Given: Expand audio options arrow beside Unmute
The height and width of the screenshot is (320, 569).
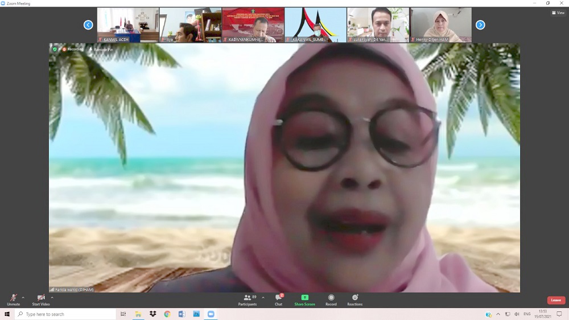Looking at the screenshot, I should 23,297.
